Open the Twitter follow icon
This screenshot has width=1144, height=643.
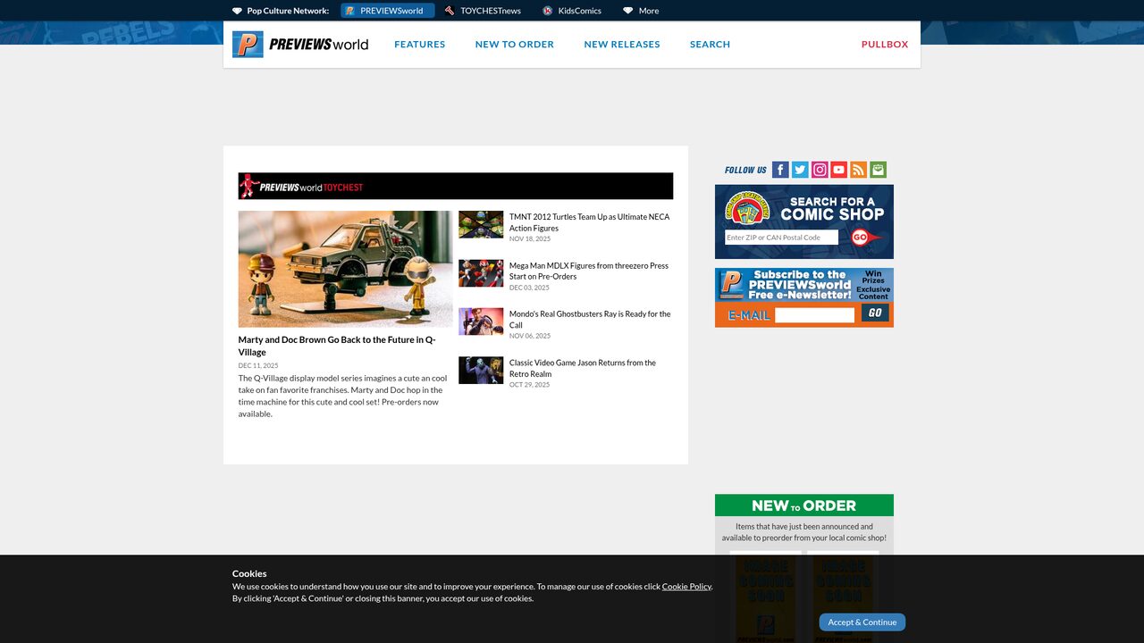point(800,170)
